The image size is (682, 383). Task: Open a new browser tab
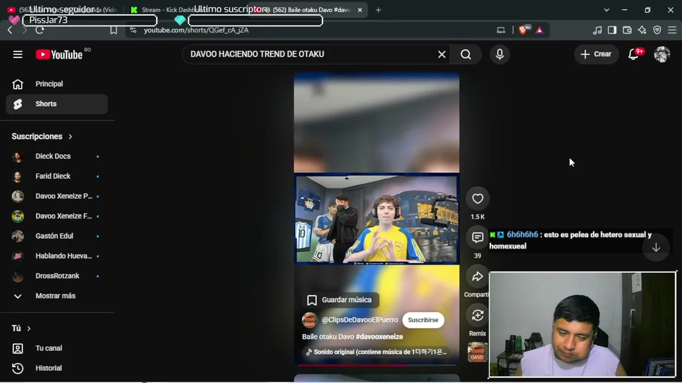point(378,10)
